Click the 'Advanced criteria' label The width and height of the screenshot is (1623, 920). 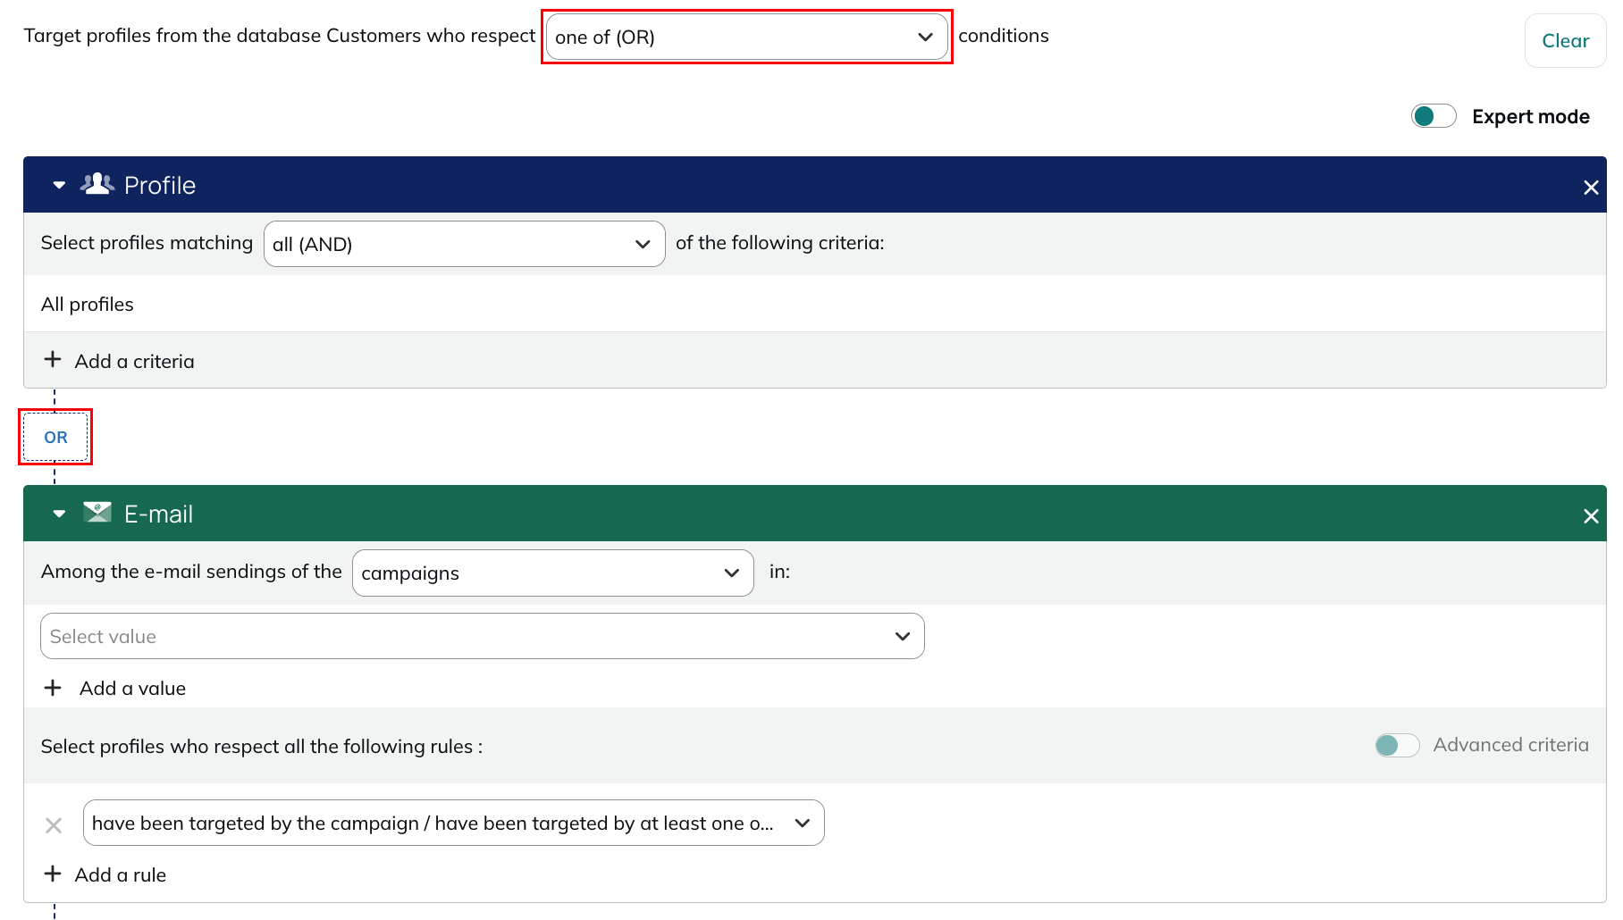(x=1510, y=745)
